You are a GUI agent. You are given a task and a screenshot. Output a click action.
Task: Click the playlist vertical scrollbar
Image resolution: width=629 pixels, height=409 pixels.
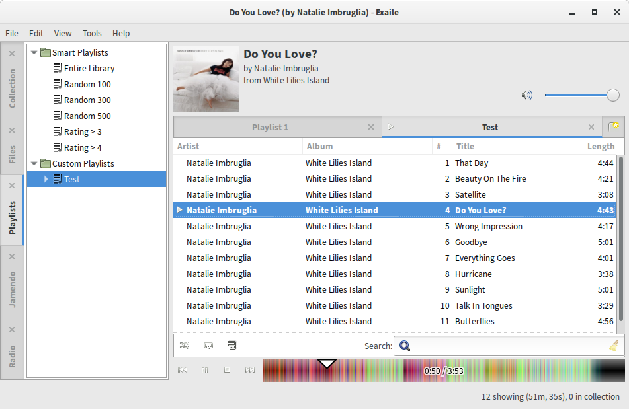click(x=620, y=239)
